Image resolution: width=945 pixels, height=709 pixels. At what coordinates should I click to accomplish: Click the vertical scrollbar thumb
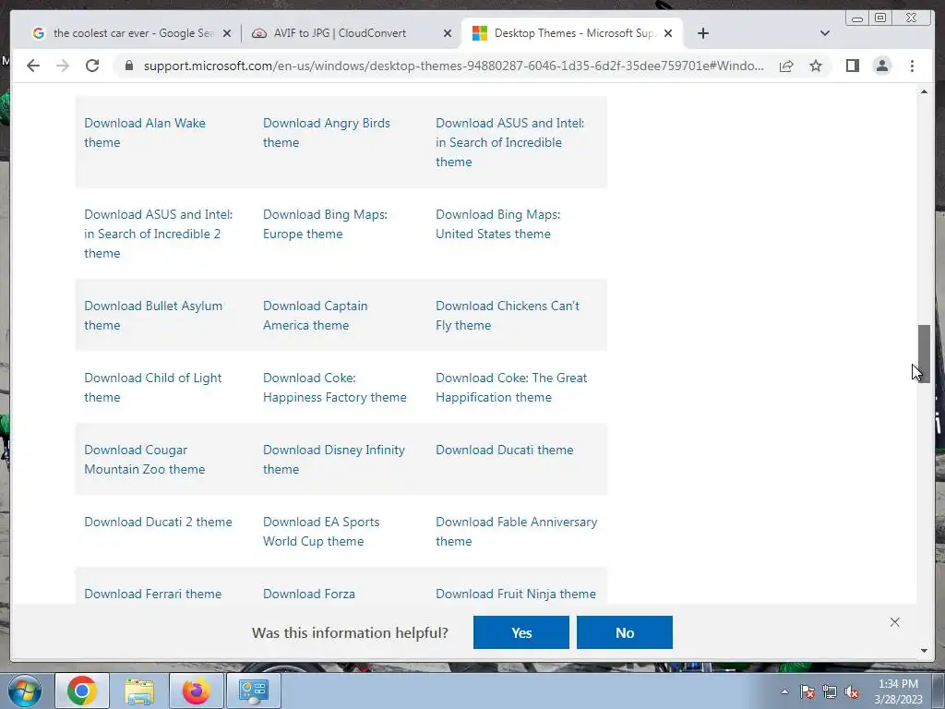tap(924, 354)
